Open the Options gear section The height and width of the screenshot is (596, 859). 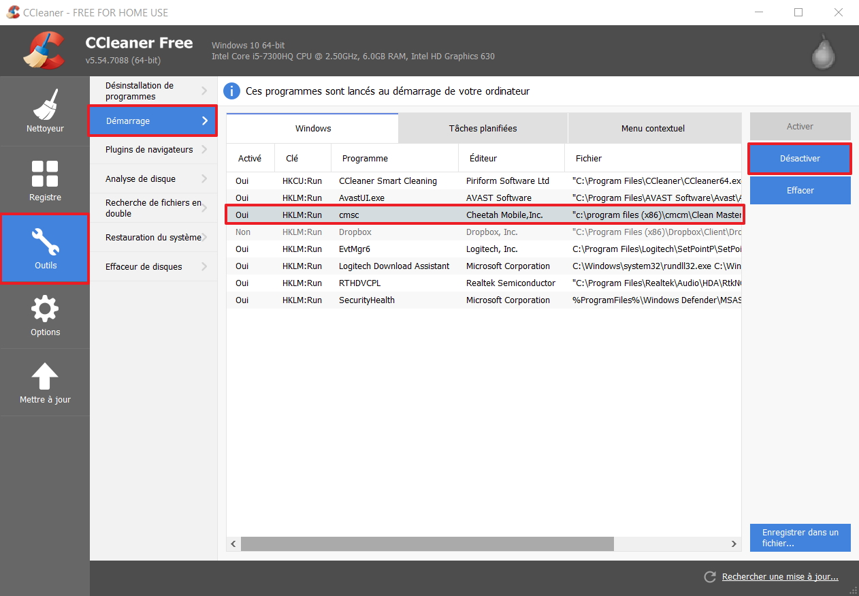point(45,315)
